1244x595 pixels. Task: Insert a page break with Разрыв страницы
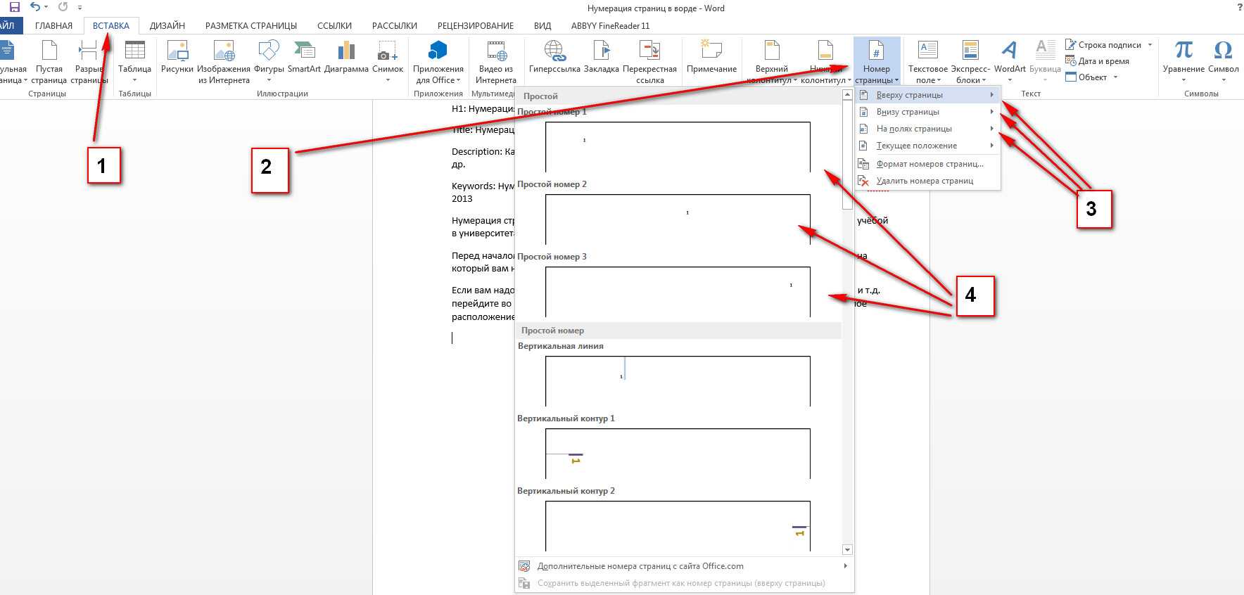pos(89,62)
